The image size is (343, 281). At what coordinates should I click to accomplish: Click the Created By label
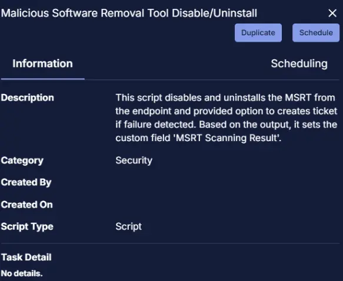(26, 182)
